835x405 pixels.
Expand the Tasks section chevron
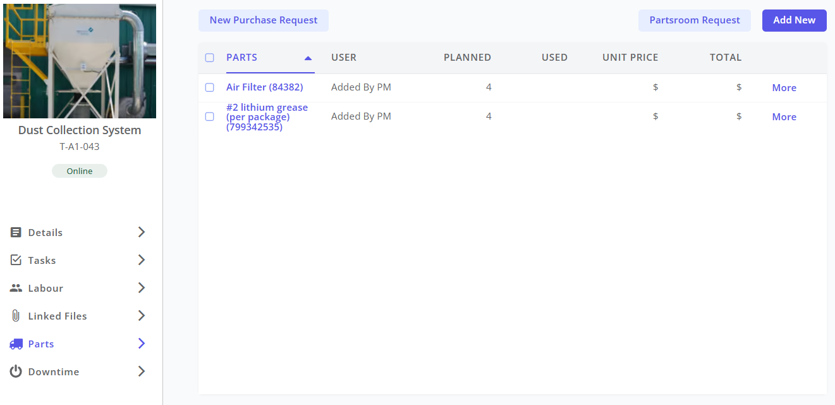[142, 260]
